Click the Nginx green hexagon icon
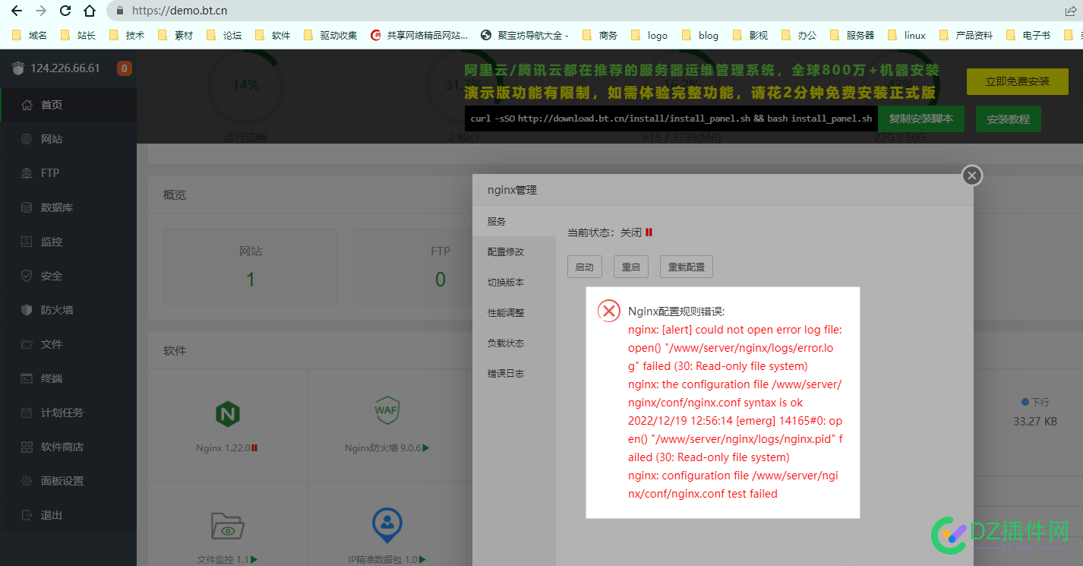This screenshot has height=566, width=1083. (228, 413)
